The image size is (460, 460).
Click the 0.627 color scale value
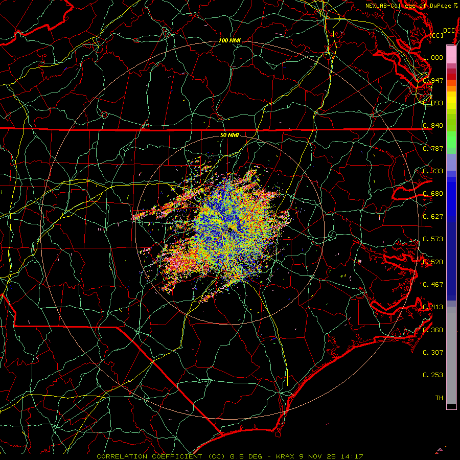pyautogui.click(x=433, y=217)
